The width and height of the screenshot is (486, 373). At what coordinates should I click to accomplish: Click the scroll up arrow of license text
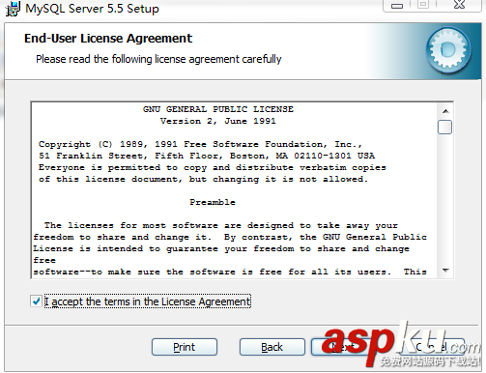[x=445, y=111]
